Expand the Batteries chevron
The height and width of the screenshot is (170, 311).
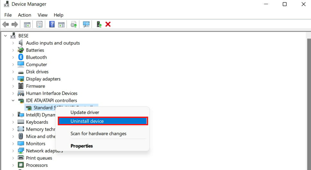[13, 50]
